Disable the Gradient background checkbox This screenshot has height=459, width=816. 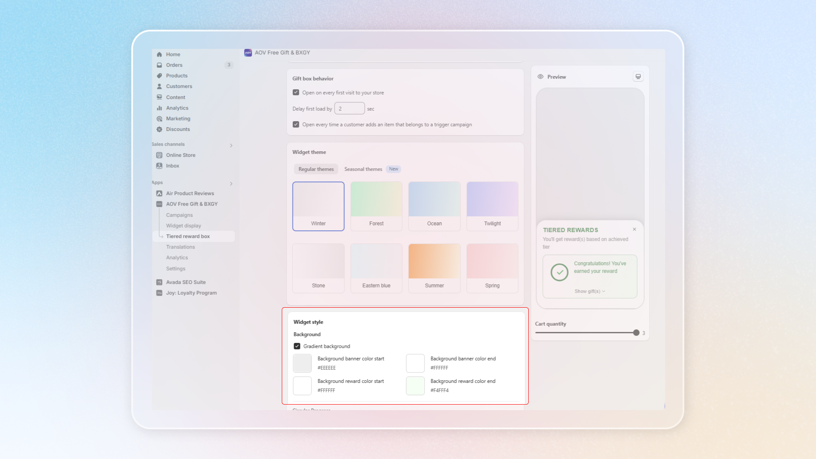pos(297,346)
